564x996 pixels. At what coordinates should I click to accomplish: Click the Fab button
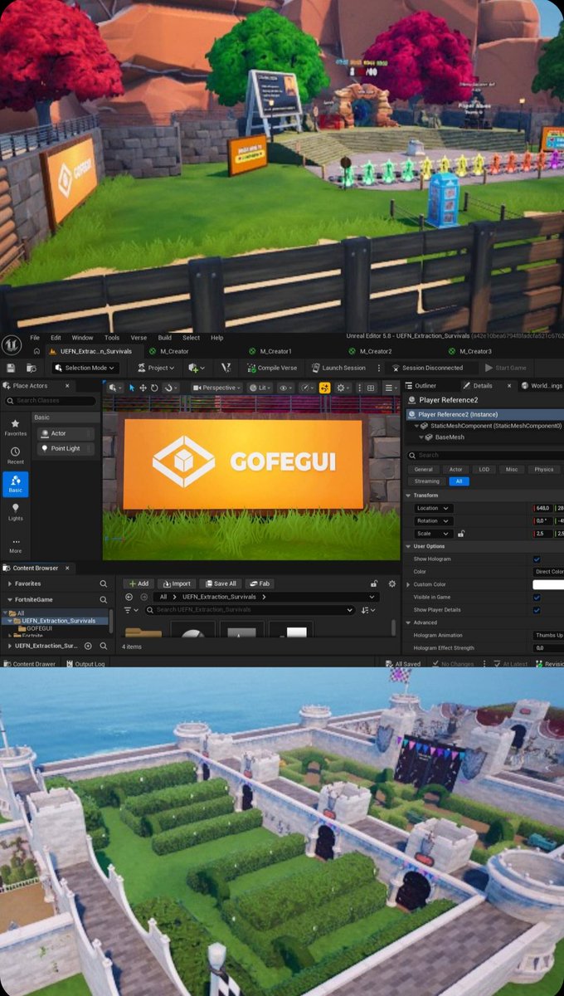[x=260, y=583]
